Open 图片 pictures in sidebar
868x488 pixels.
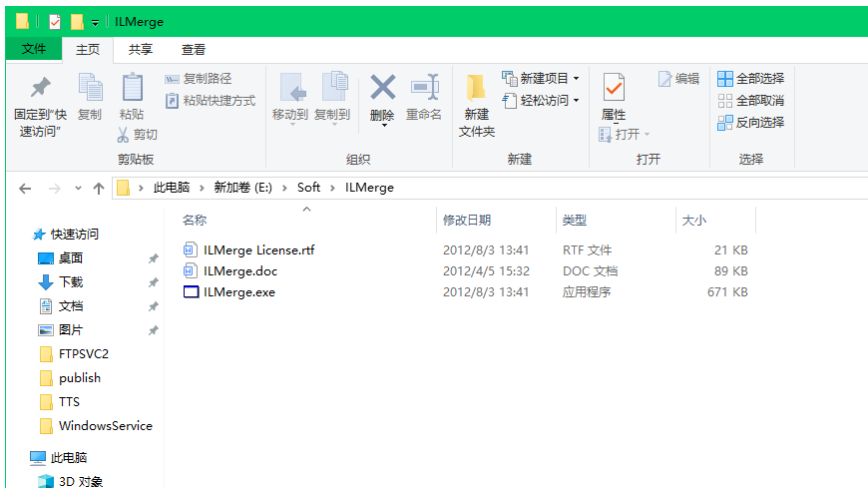tap(70, 330)
